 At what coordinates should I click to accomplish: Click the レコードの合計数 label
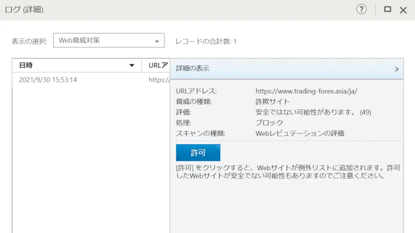[x=206, y=42]
